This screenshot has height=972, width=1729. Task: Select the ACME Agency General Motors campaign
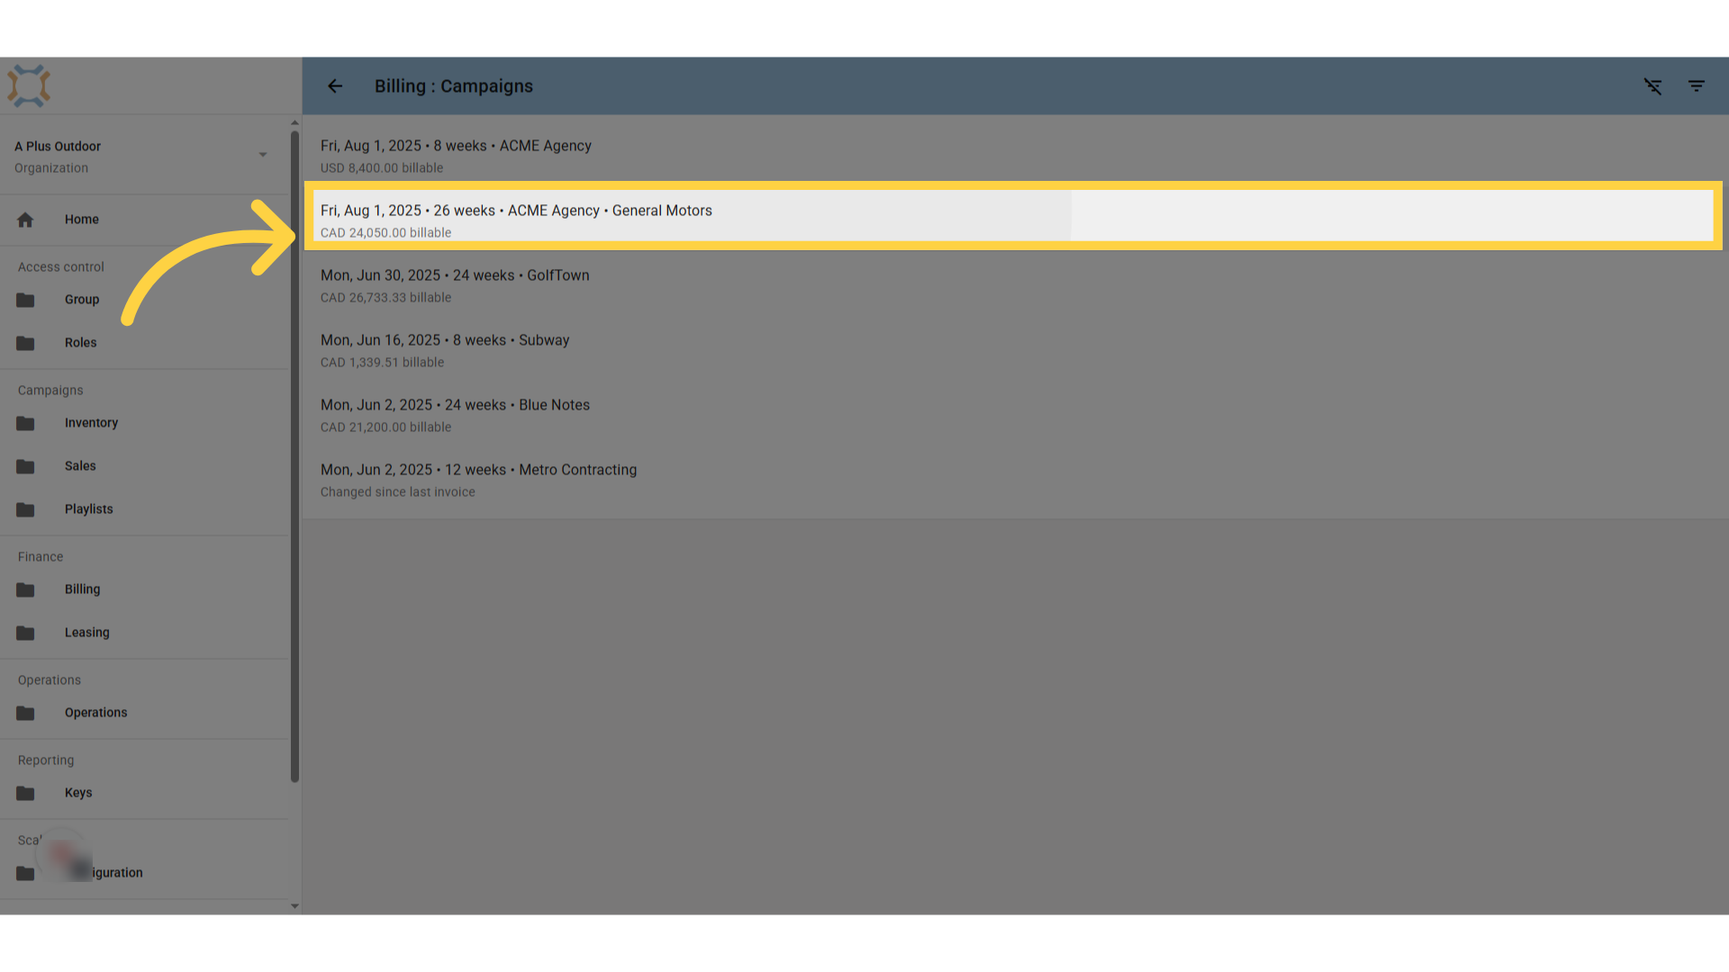[1013, 216]
